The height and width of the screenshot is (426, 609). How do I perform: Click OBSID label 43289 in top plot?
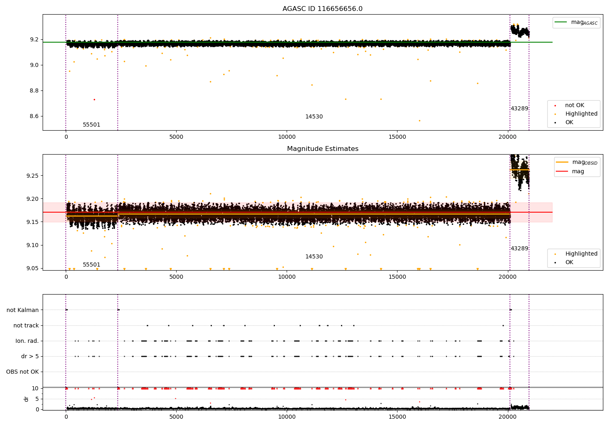519,109
